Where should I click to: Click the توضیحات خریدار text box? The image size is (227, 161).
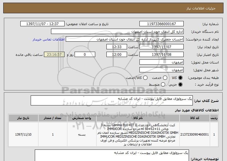click(x=112, y=155)
